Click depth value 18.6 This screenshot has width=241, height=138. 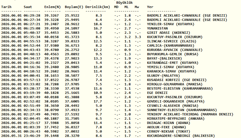(98, 24)
